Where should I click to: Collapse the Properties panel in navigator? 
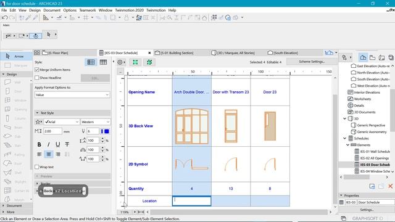click(341, 195)
